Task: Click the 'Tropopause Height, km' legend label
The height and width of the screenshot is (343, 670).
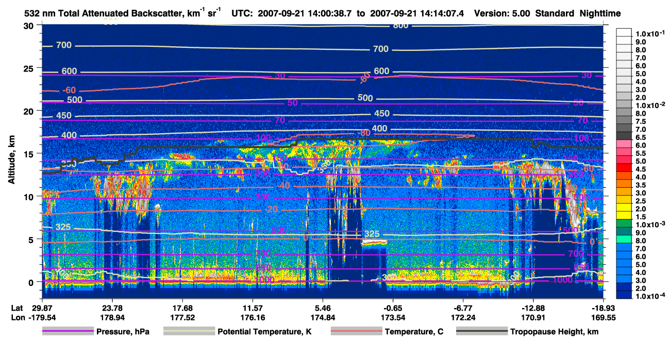Action: [x=555, y=332]
